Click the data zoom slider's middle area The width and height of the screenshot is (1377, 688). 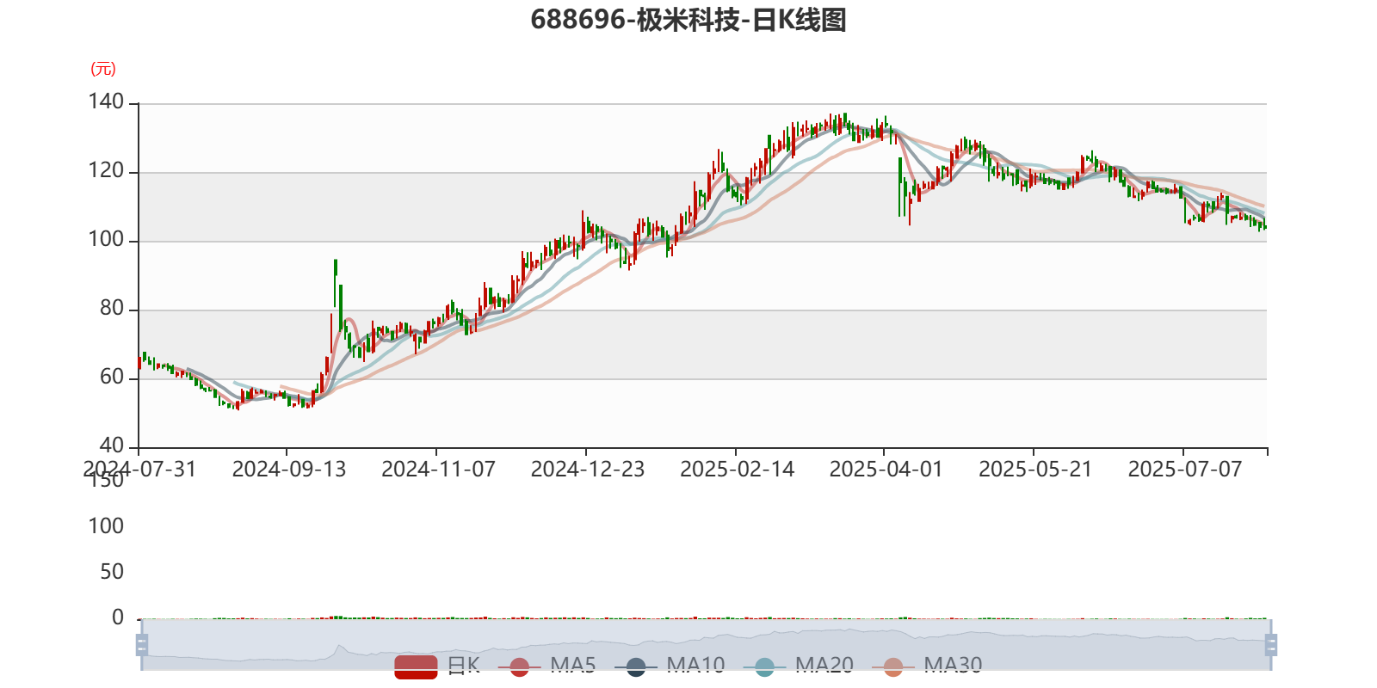coord(707,644)
